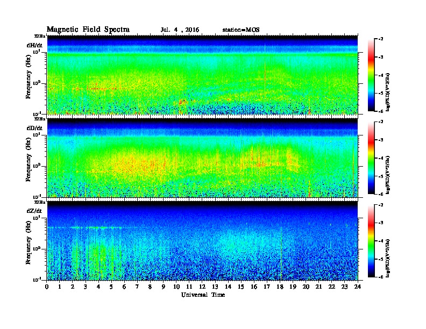Click the "-3" value on the dD/dt color bar
The height and width of the screenshot is (329, 426).
(381, 140)
